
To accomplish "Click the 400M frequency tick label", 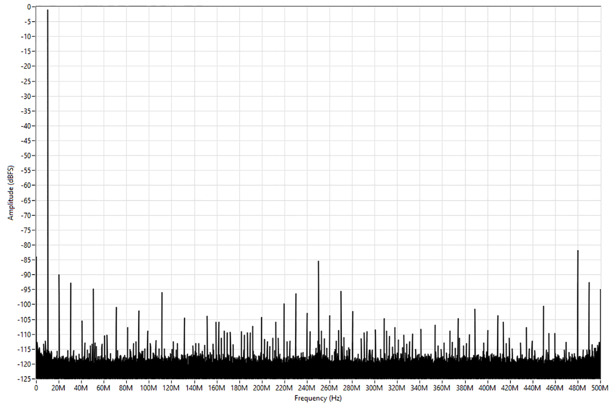I will (x=487, y=388).
